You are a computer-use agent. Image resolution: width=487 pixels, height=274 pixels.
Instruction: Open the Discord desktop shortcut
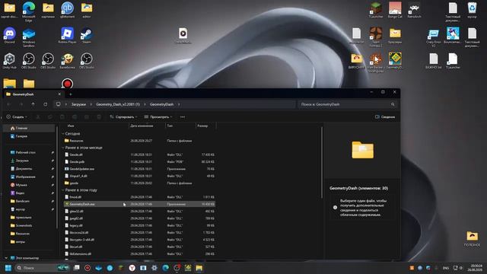tap(9, 36)
